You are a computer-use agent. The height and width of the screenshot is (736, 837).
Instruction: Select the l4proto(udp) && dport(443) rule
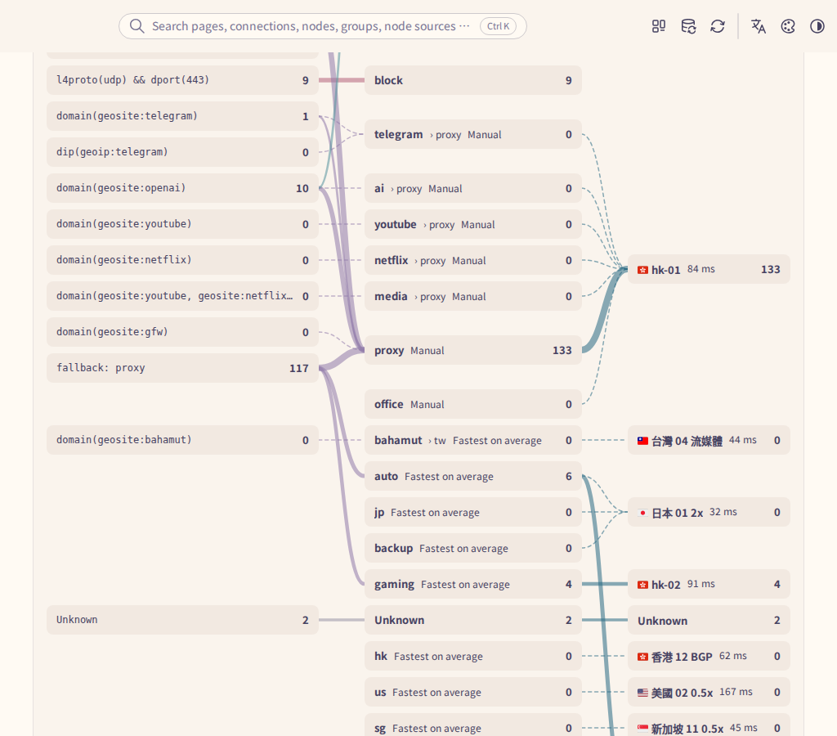coord(182,80)
